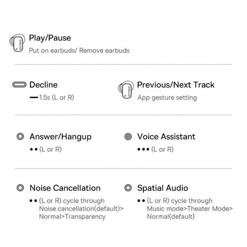
Task: Click the Voice Assistant heading
Action: (166, 136)
